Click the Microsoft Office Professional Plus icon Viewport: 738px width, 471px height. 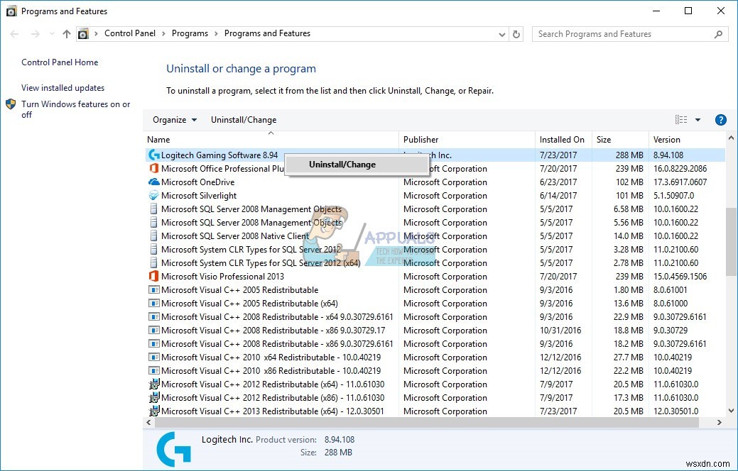(153, 168)
